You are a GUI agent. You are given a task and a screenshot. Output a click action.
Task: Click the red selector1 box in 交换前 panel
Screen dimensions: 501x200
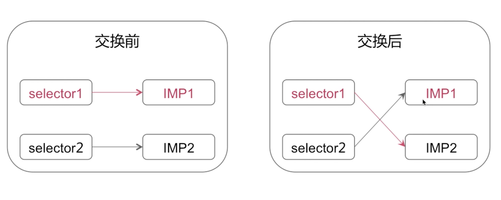56,92
